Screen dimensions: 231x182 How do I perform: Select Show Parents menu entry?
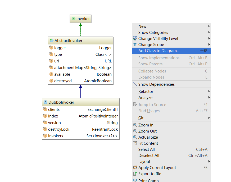[171, 64]
